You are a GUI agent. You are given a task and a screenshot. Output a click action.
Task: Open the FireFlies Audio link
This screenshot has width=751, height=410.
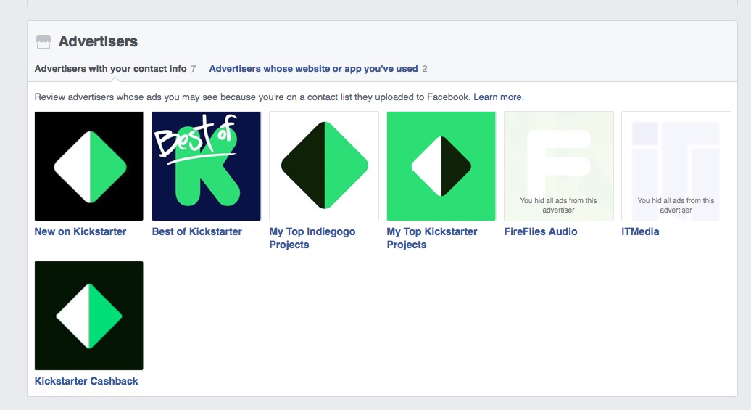540,231
